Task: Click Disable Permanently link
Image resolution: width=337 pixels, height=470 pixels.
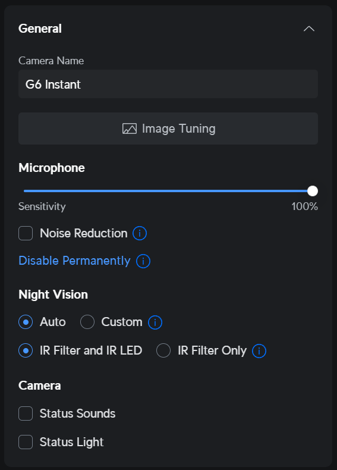Action: (74, 261)
